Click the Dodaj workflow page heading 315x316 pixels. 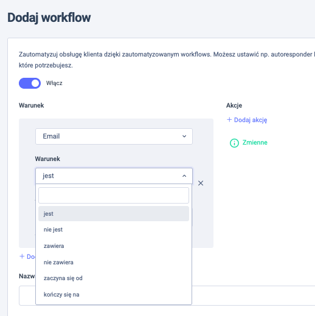pos(49,18)
